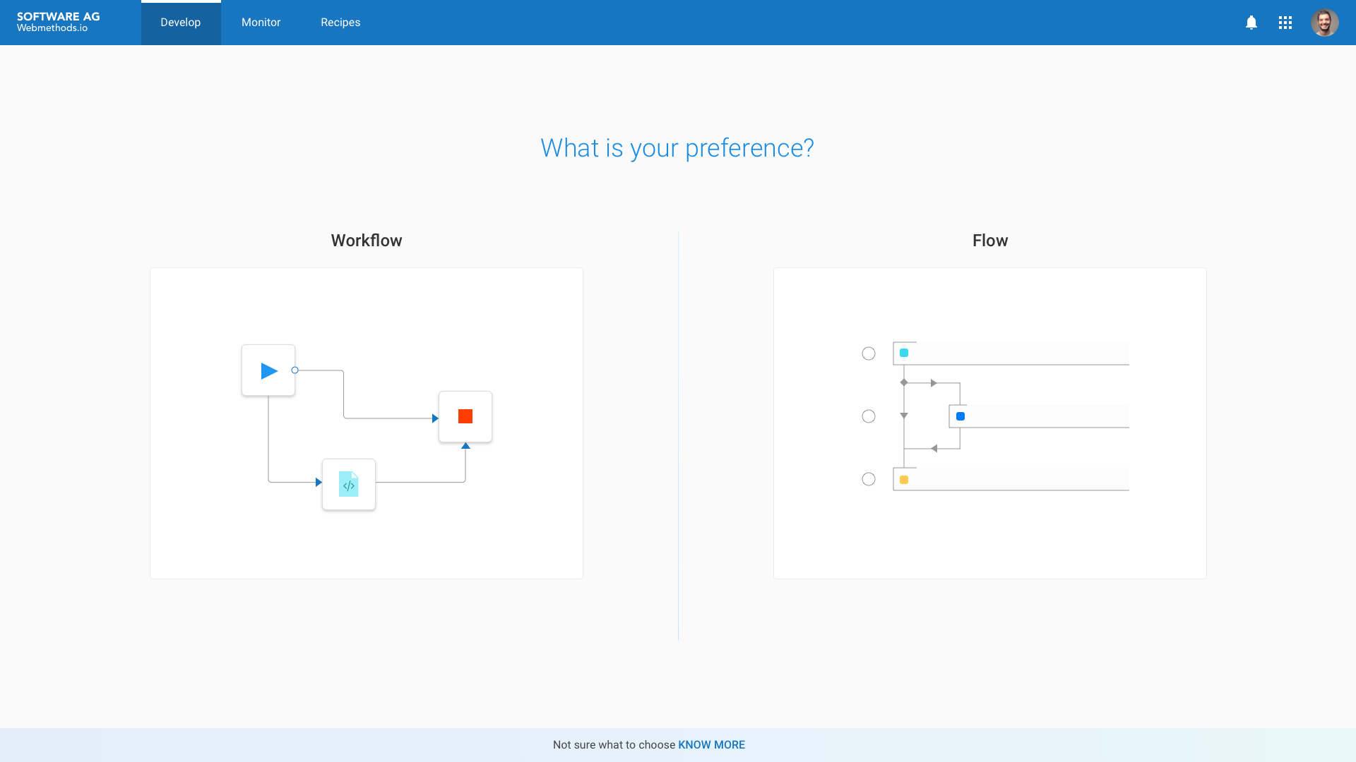1356x762 pixels.
Task: Open the notifications bell
Action: (x=1251, y=23)
